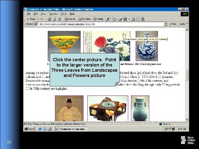Click the Forward arrow button
Image resolution: width=199 pixels, height=149 pixels.
41,19
